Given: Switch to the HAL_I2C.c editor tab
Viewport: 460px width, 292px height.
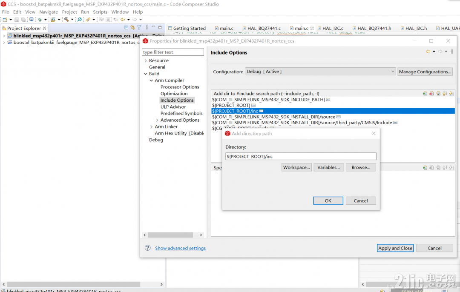Looking at the screenshot, I should click(x=331, y=28).
